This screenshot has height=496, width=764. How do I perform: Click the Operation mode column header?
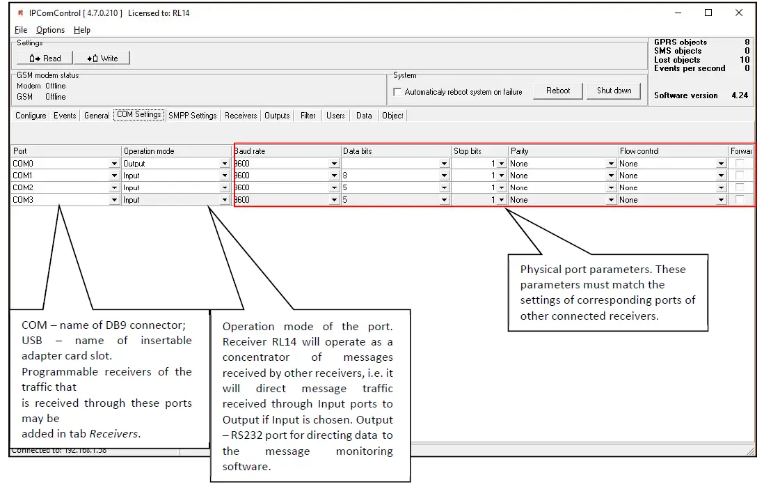click(x=176, y=151)
